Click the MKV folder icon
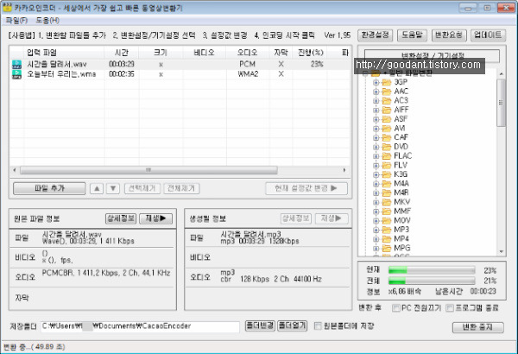This screenshot has height=354, width=518. (387, 202)
